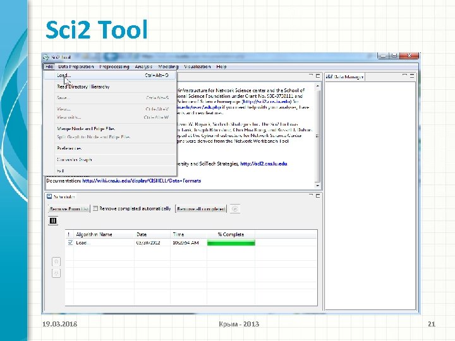Image resolution: width=455 pixels, height=341 pixels.
Task: Click the Remove From List button
Action: 69,209
